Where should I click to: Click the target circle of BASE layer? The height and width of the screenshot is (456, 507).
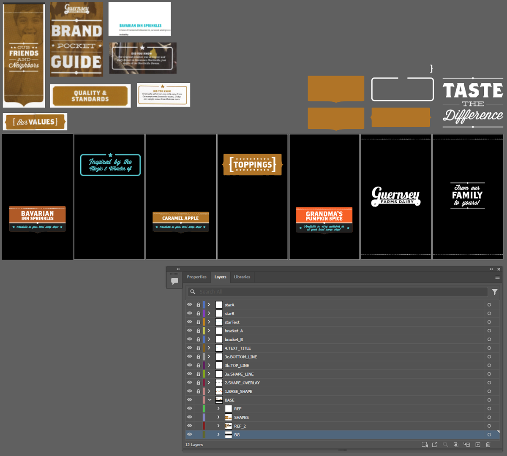(x=489, y=400)
